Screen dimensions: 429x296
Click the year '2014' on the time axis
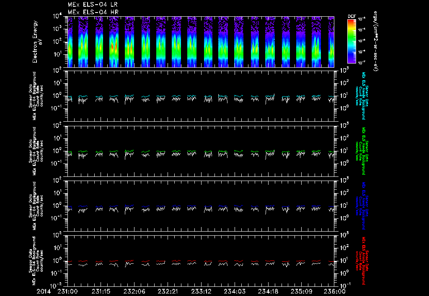click(44, 291)
